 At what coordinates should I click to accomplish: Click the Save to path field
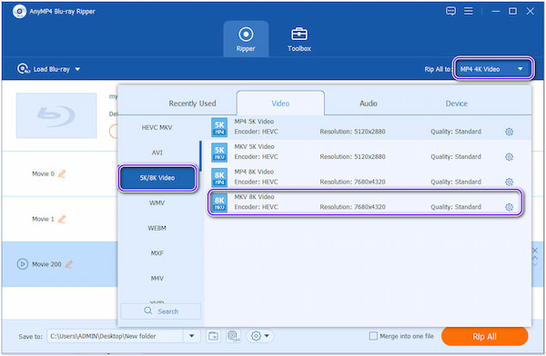tap(116, 336)
